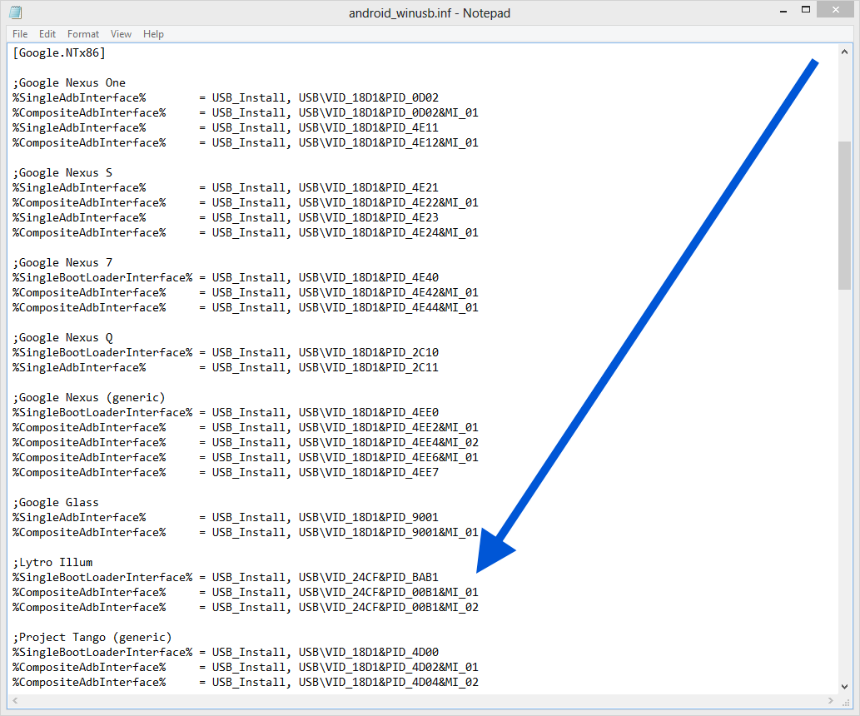860x716 pixels.
Task: Click the ";Project Tango (generic)" comment line
Action: (x=92, y=638)
